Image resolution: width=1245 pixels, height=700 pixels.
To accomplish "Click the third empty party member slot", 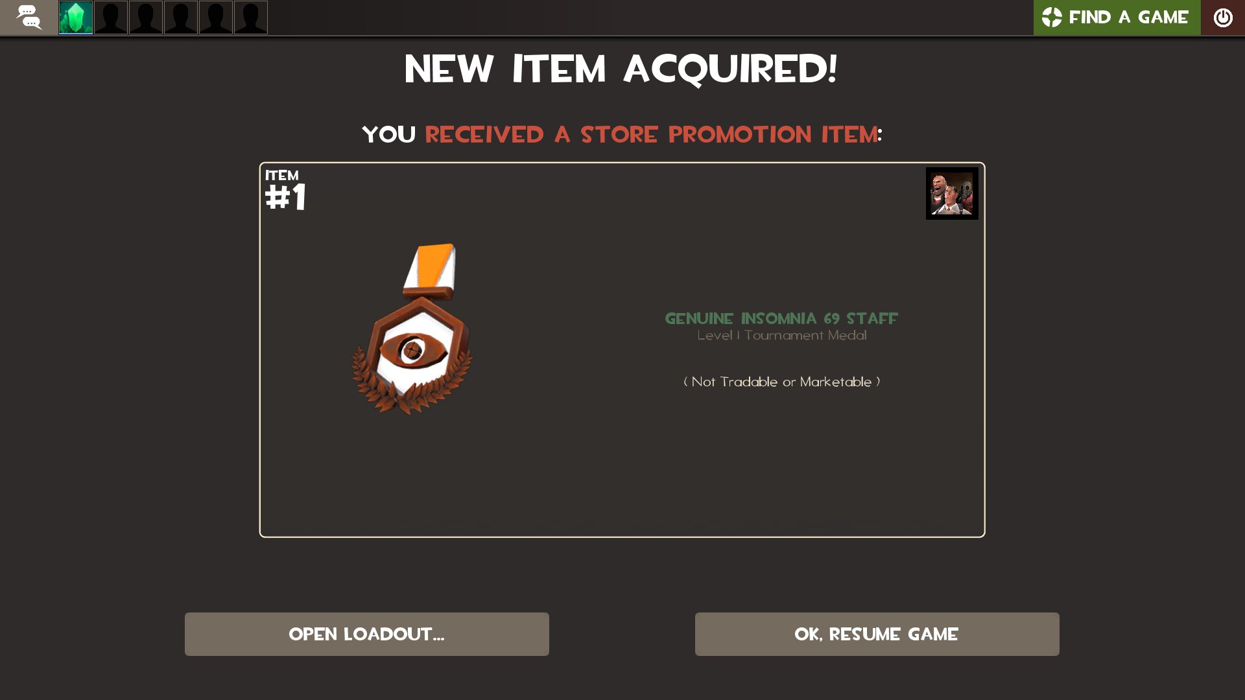I will [181, 17].
